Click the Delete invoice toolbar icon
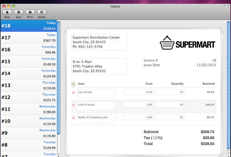Viewport: 231px width, 157px height. pyautogui.click(x=42, y=12)
